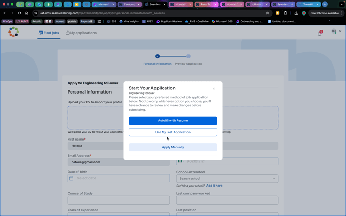Open the browser downloads icon
Screen dimensions: 346x216
296,13
